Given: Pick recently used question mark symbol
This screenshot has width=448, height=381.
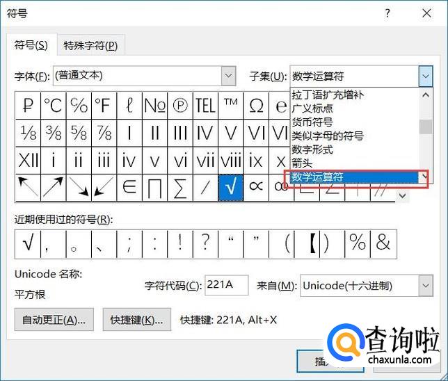Looking at the screenshot, I should click(x=205, y=244).
